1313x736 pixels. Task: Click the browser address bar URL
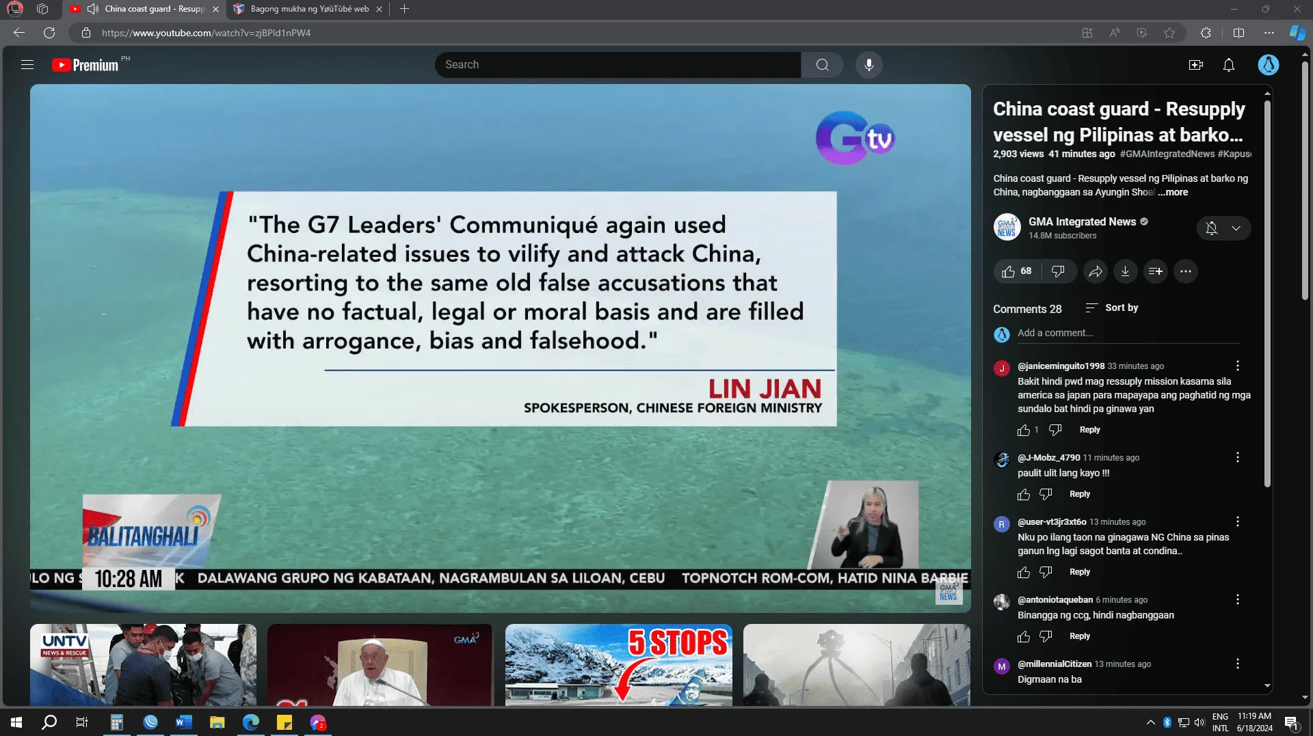207,33
